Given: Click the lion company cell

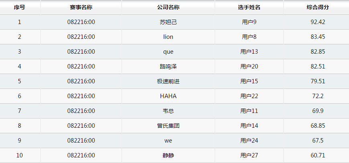Looking at the screenshot, I should tap(168, 37).
